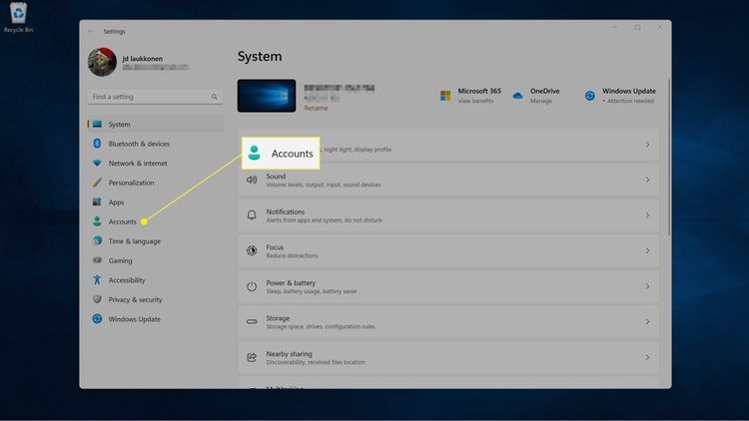Click the Rename link under the PC name

316,108
